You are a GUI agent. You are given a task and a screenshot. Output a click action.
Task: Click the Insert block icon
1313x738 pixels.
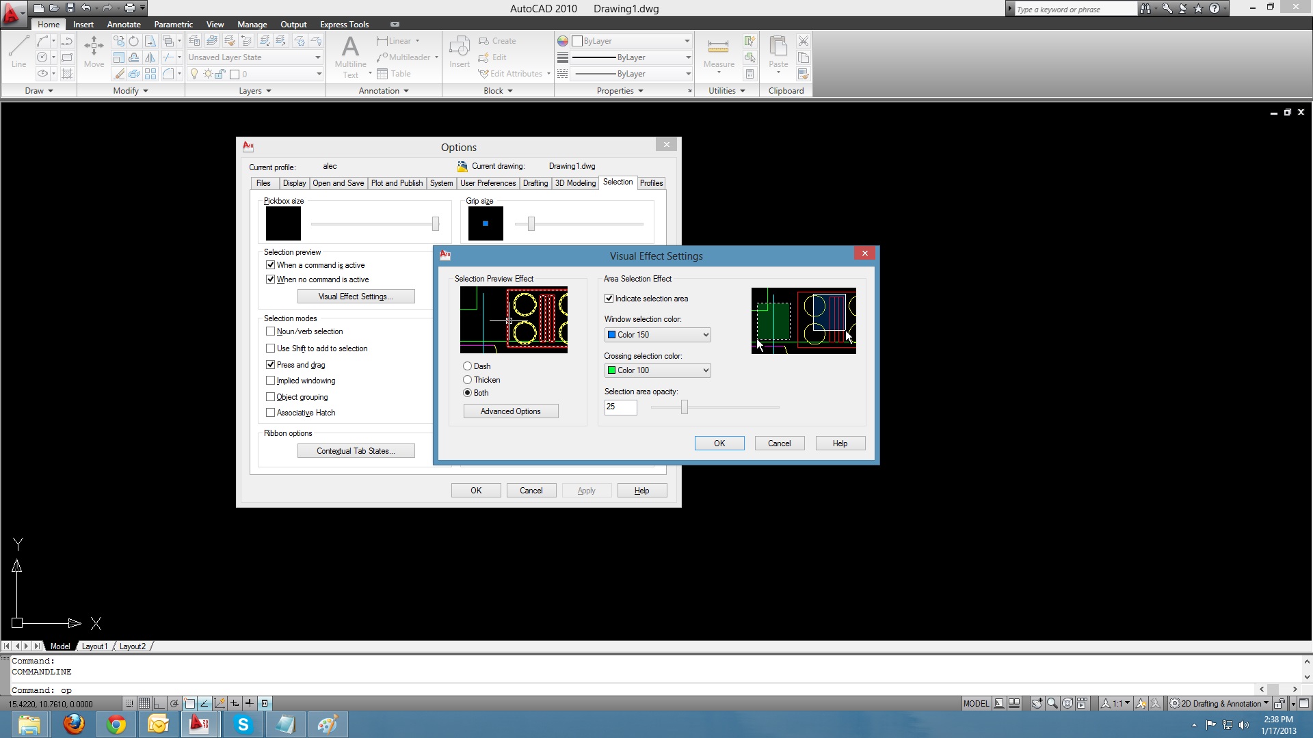[460, 52]
